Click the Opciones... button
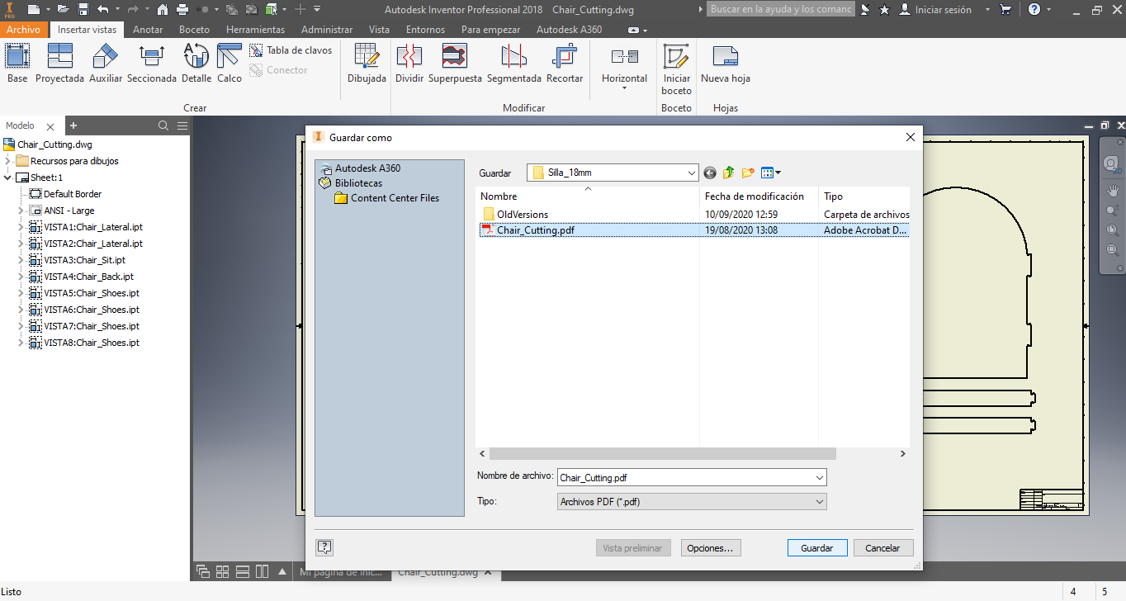The height and width of the screenshot is (601, 1126). (x=711, y=547)
